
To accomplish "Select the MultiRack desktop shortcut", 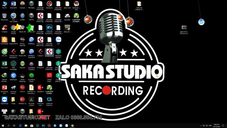I will pyautogui.click(x=32, y=41).
